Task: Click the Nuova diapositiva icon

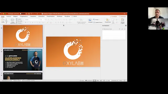Action: [x=12, y=20]
